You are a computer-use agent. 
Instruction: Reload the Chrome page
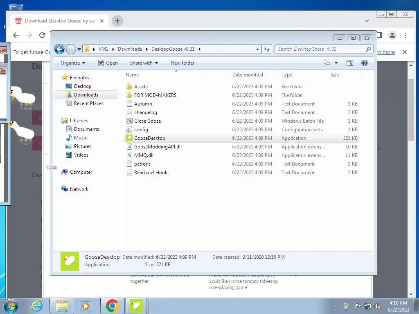coord(42,35)
